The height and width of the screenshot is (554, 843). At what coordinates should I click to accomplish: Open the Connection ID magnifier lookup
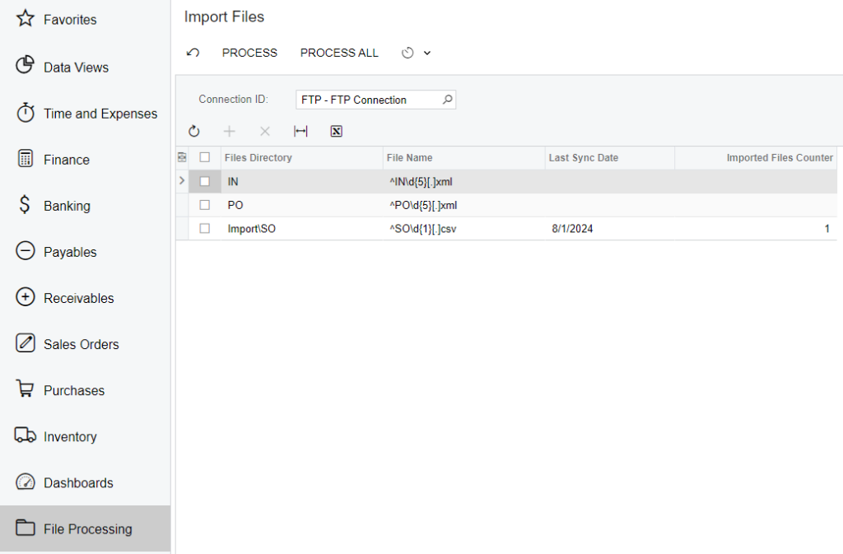pos(447,99)
